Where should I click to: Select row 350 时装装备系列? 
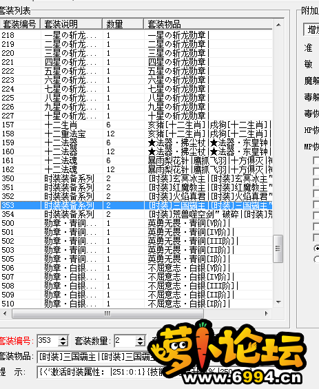[x=136, y=178]
